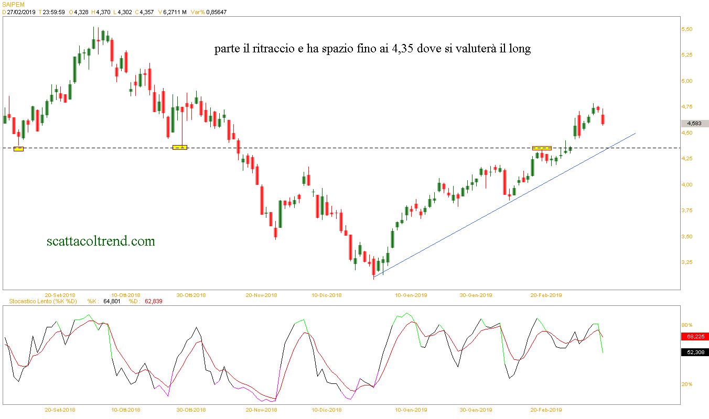This screenshot has height=419, width=709.
Task: Click the SAIPEM ticker title
Action: 13,4
